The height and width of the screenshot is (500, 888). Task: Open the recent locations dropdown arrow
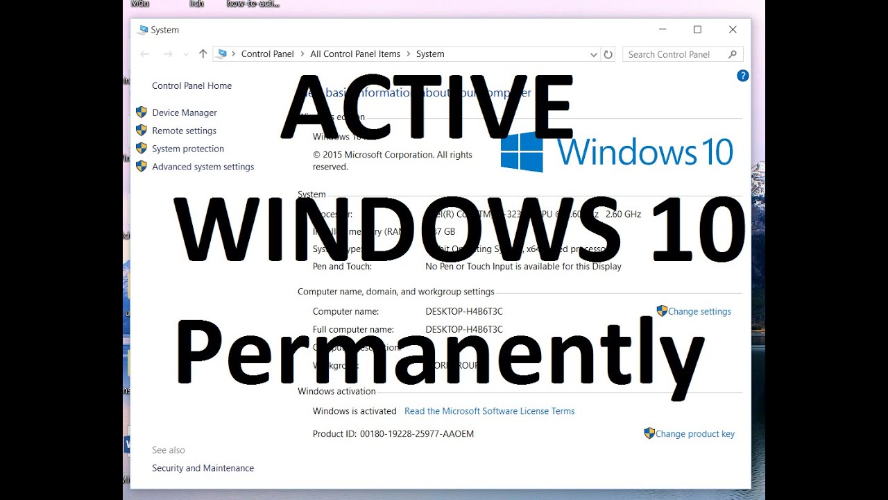(186, 54)
